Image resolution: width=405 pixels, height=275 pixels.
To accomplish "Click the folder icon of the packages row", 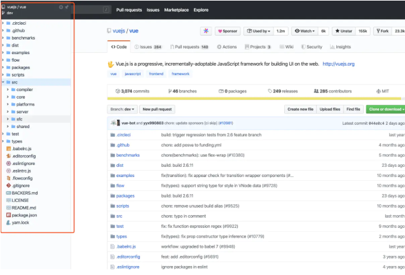I will pyautogui.click(x=113, y=196).
